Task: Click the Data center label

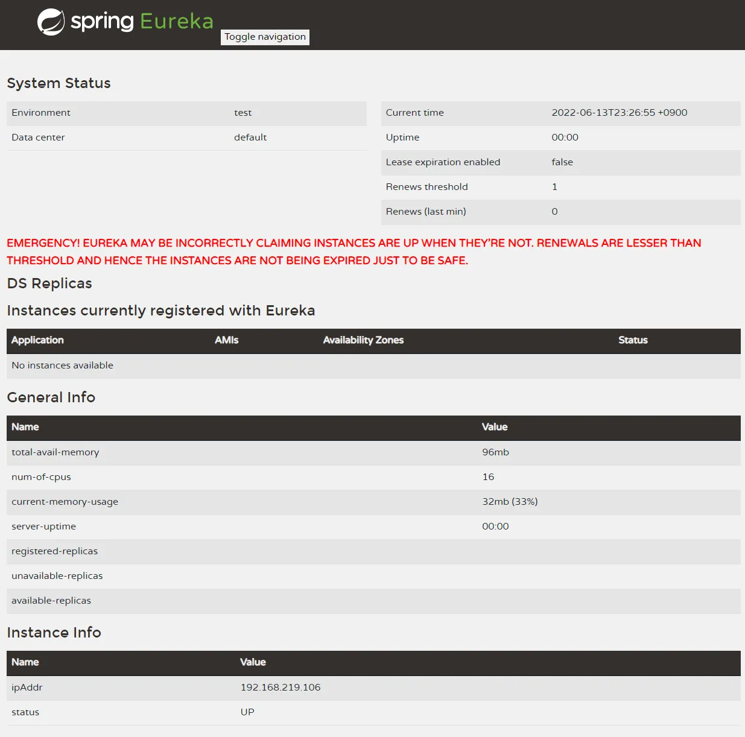Action: [x=38, y=138]
